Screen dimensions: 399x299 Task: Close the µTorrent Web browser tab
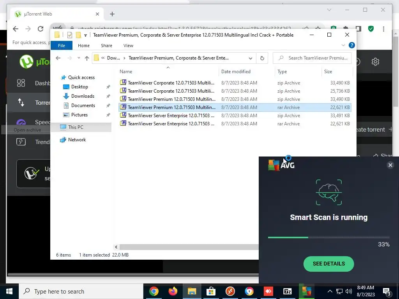point(97,14)
